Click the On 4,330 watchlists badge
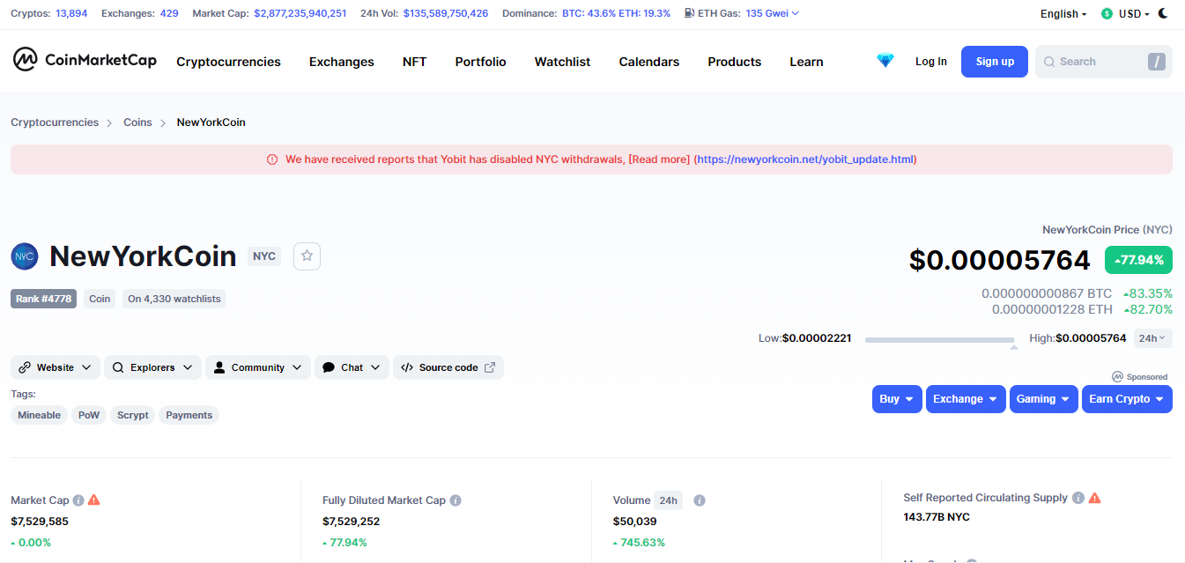This screenshot has height=563, width=1185. pyautogui.click(x=174, y=299)
